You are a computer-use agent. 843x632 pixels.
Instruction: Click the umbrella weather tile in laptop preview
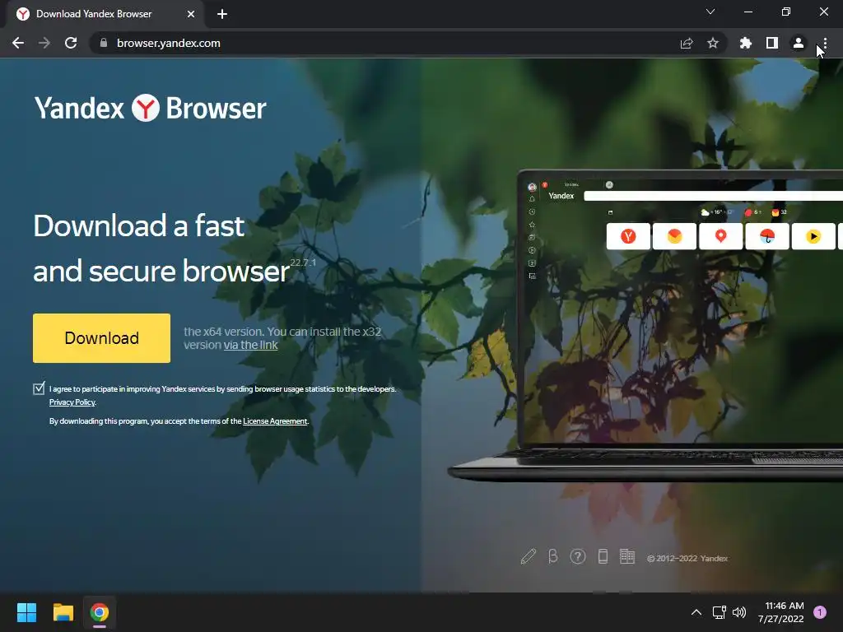click(766, 236)
